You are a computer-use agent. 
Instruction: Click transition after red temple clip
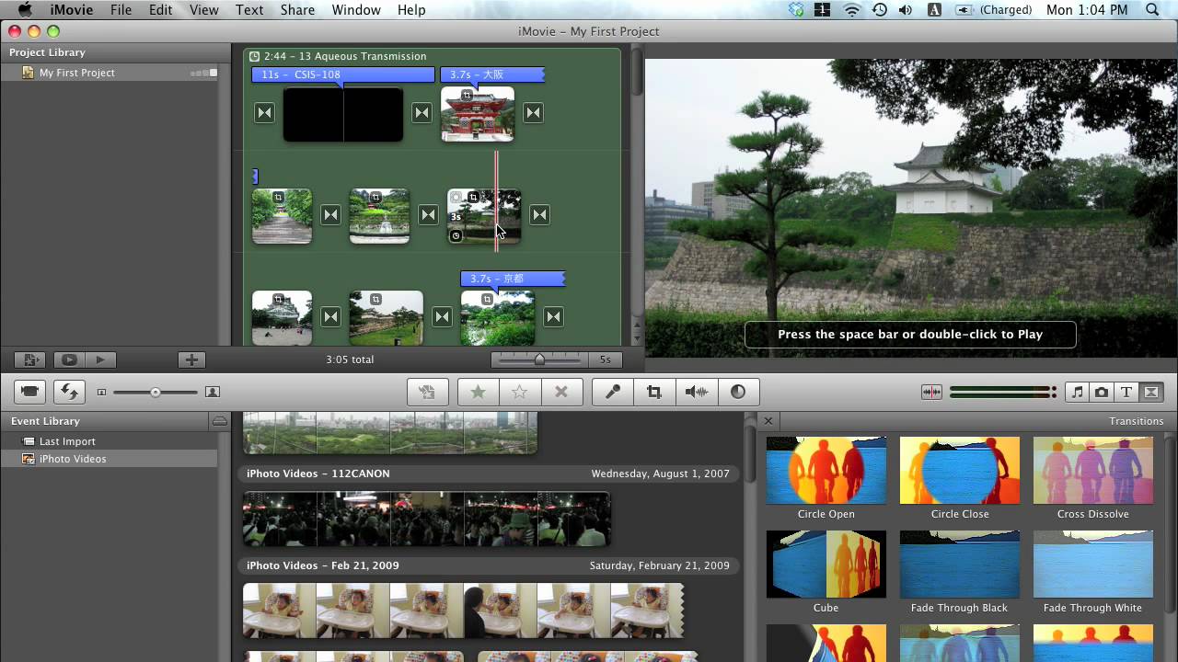[x=533, y=113]
